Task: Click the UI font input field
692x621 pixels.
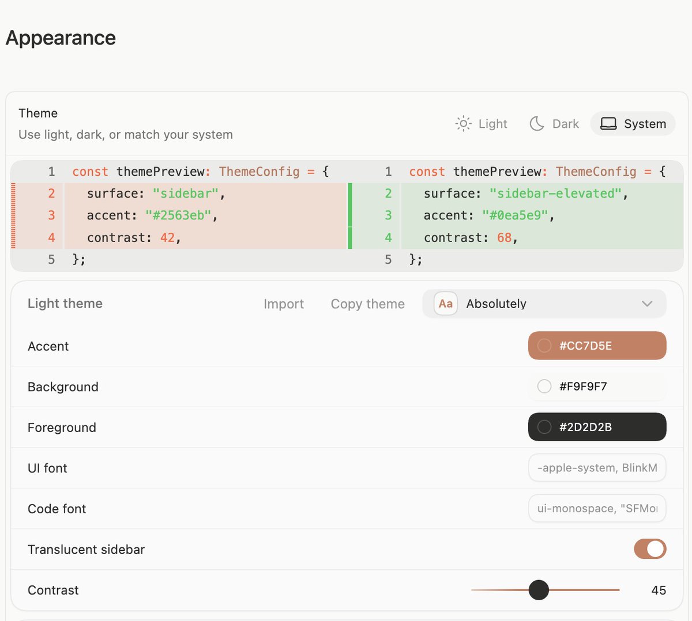Action: 597,468
